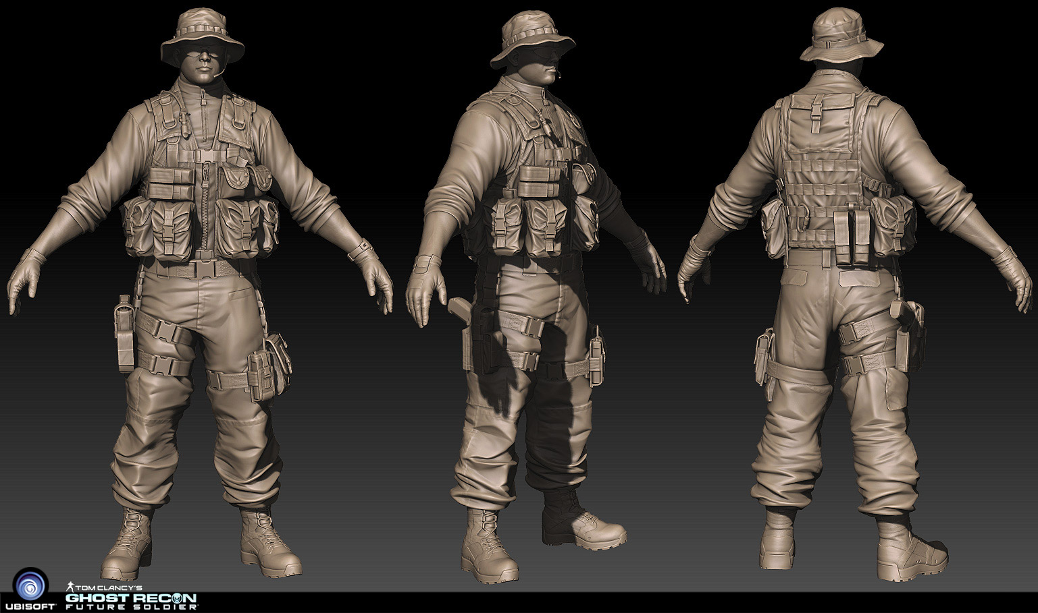This screenshot has height=613, width=1038.
Task: Click the "GHOST RECON" title text
Action: click(x=131, y=597)
